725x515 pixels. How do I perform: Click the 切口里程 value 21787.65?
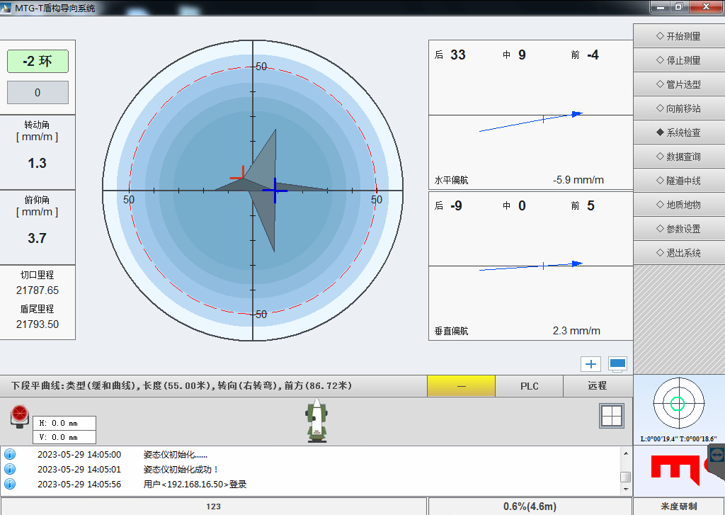point(38,290)
